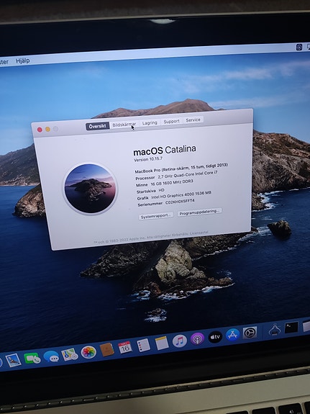The image size is (310, 414).
Task: Click the Systemrapport button
Action: [x=156, y=216]
